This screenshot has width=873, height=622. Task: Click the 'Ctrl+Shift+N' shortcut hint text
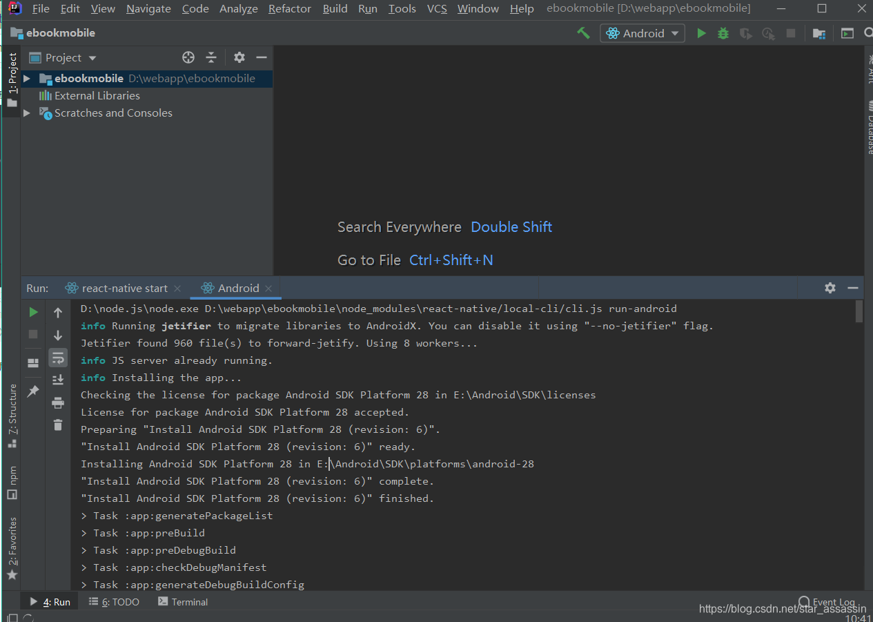click(451, 260)
